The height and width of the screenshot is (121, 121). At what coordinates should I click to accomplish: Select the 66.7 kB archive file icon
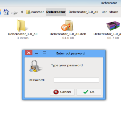113,26
